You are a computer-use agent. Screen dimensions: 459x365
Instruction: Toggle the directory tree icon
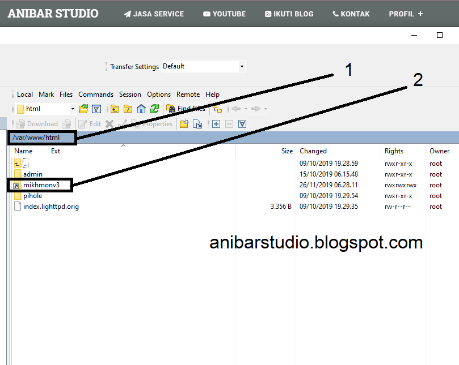[x=217, y=109]
